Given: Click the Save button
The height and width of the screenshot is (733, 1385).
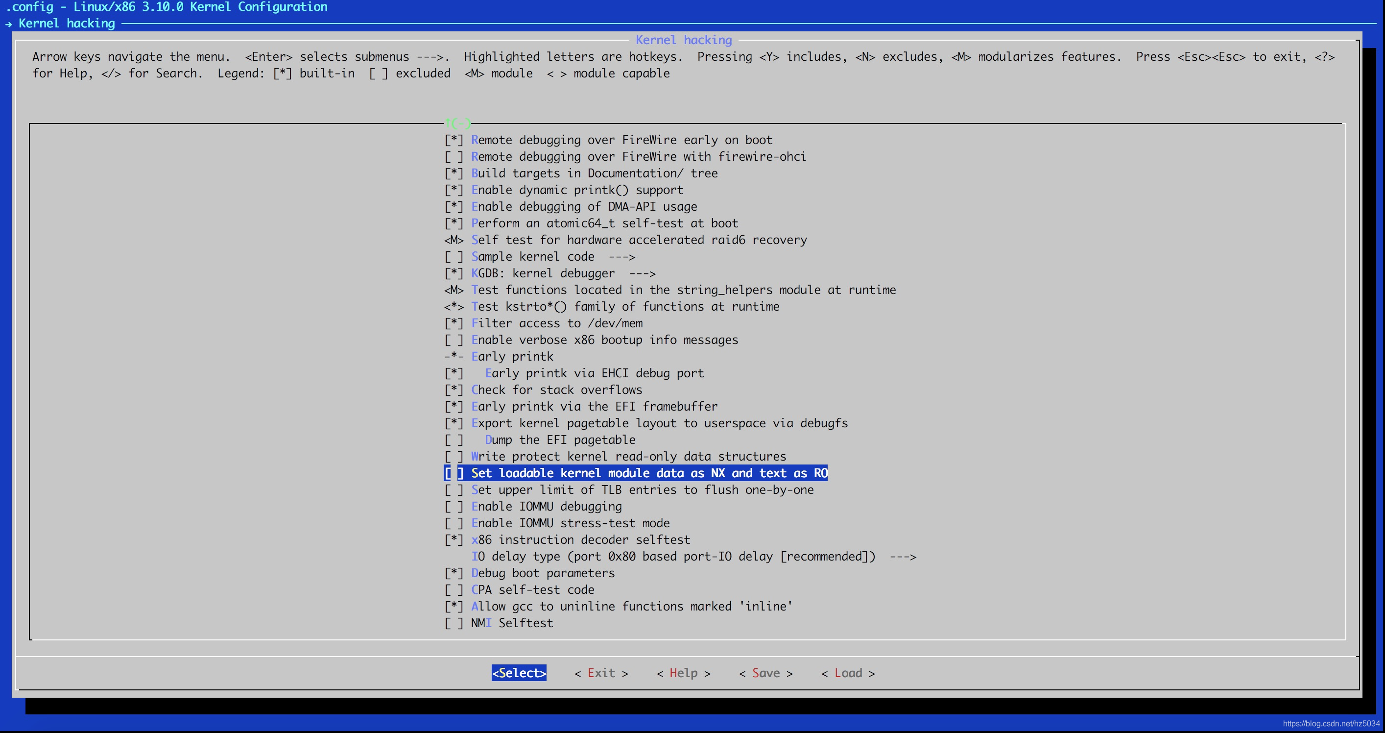Looking at the screenshot, I should pyautogui.click(x=765, y=673).
